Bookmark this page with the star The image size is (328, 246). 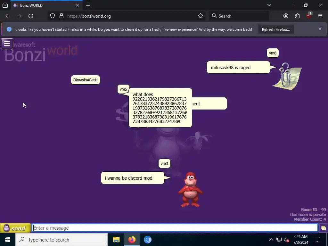(x=201, y=16)
